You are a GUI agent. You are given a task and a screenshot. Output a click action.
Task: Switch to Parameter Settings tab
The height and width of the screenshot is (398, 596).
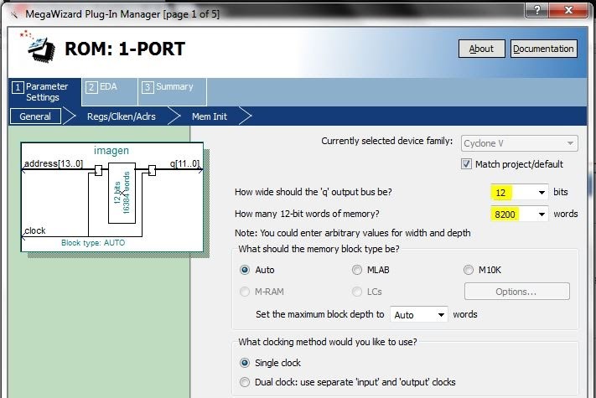tap(44, 92)
